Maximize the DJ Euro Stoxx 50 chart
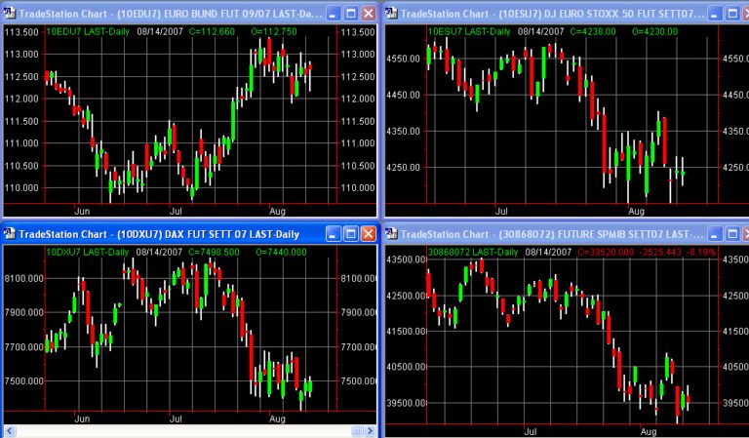Image resolution: width=749 pixels, height=438 pixels. point(732,15)
